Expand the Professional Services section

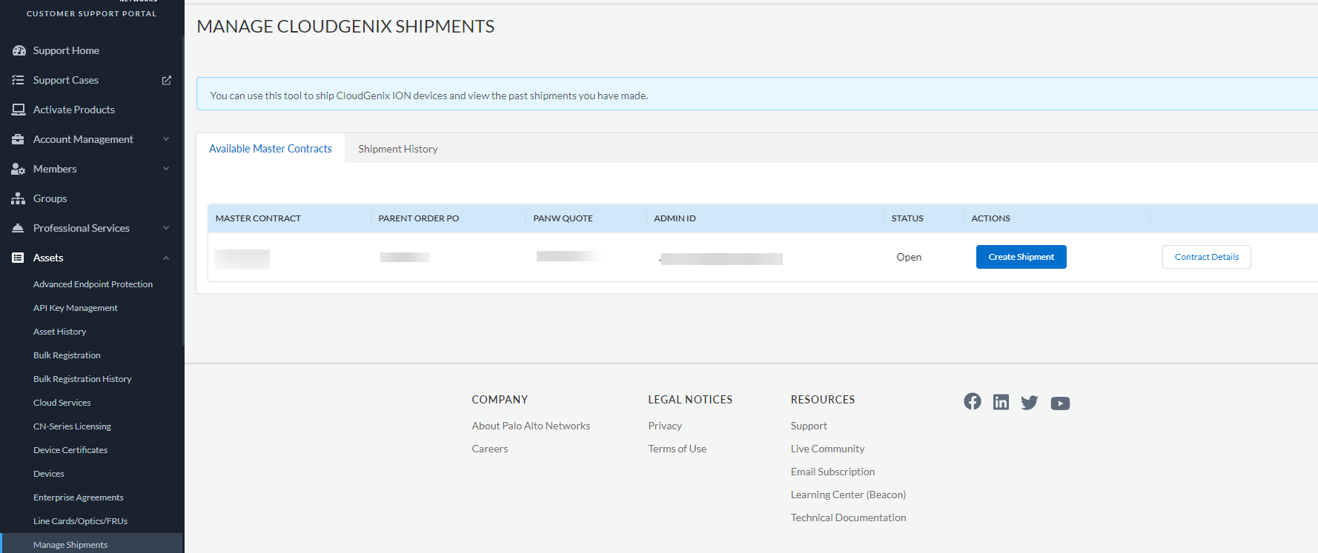click(166, 228)
